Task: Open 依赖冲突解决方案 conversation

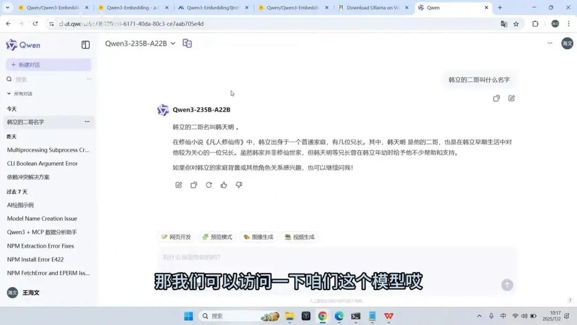Action: coord(28,177)
